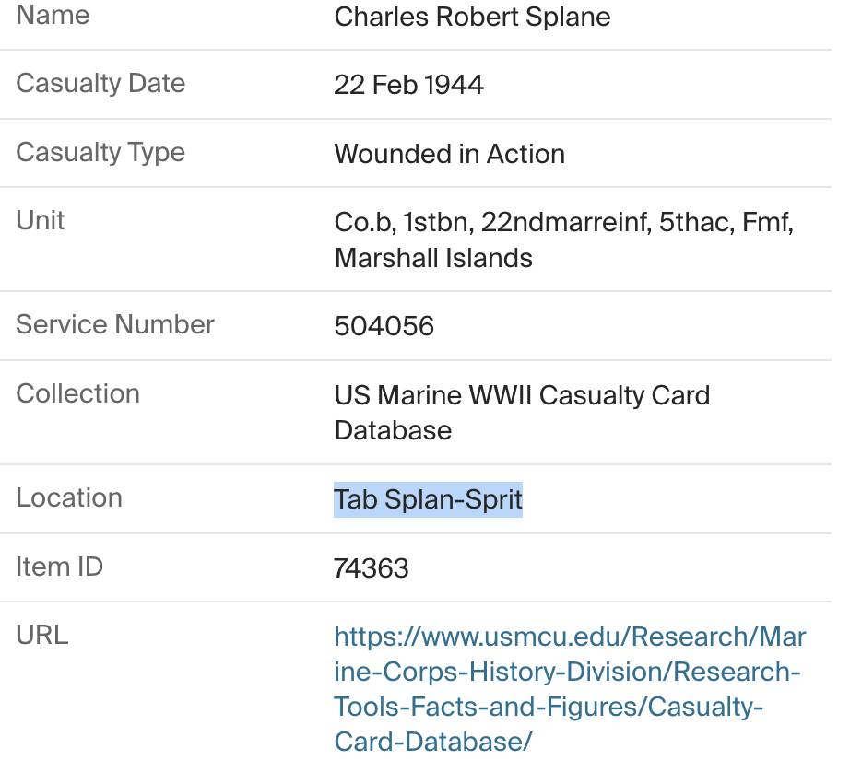Click Marshall Islands in the unit value

tap(433, 258)
